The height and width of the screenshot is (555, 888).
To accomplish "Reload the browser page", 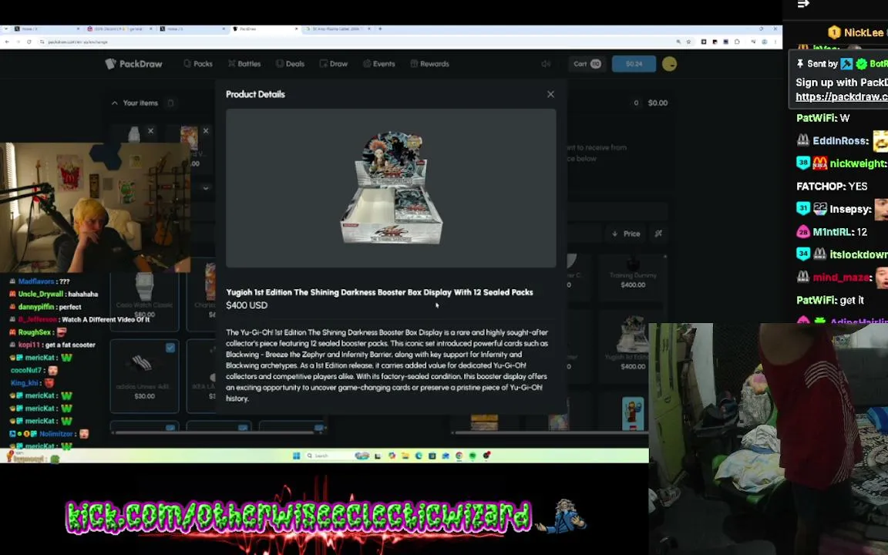I will pyautogui.click(x=29, y=42).
